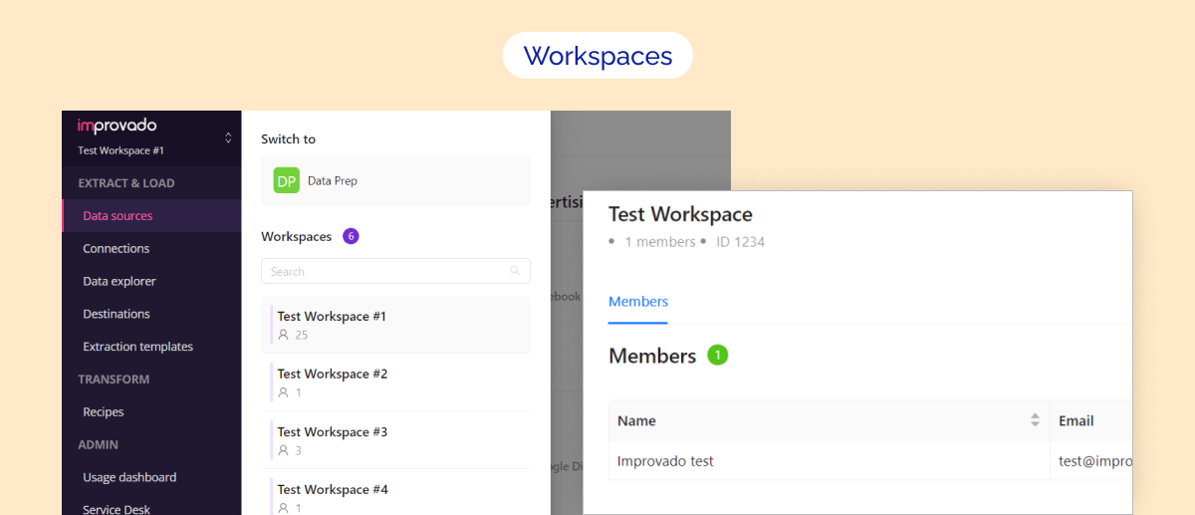This screenshot has height=515, width=1195.
Task: Click the Improvado logo
Action: click(117, 126)
